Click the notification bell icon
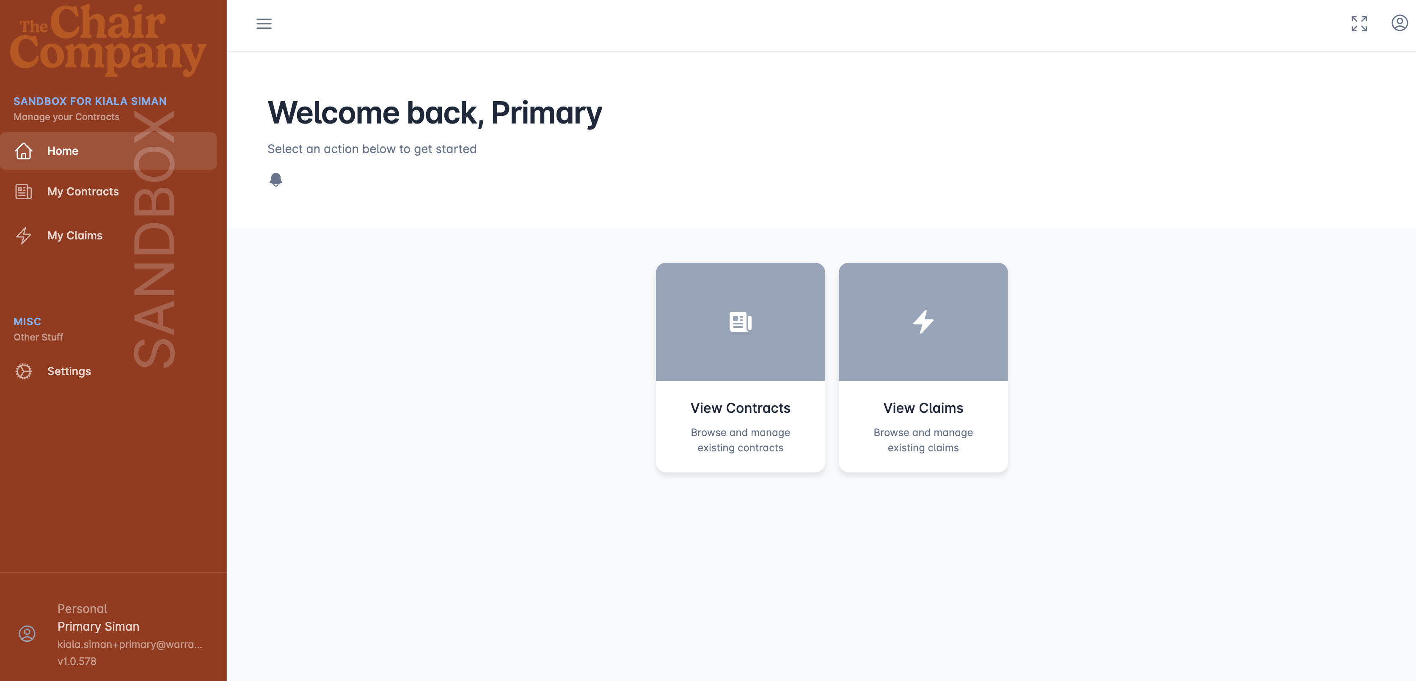Image resolution: width=1416 pixels, height=681 pixels. coord(276,179)
